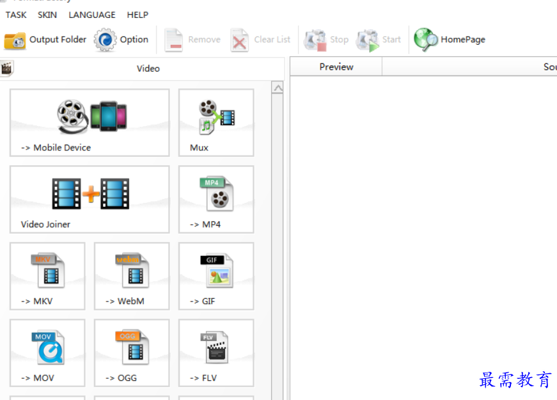
Task: Click the Option label text
Action: (134, 40)
